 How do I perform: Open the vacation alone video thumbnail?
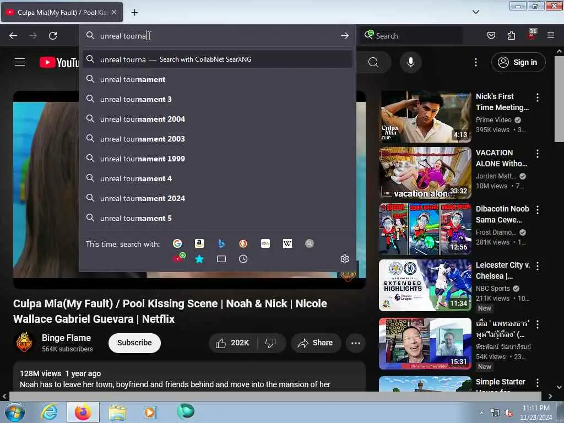pyautogui.click(x=425, y=172)
